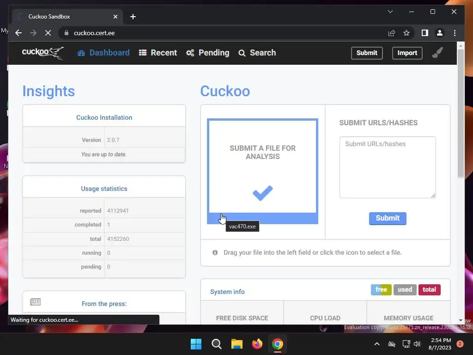Screen dimensions: 473x355
Task: Select the Cuckoo Sandbox browser tab
Action: pos(67,17)
